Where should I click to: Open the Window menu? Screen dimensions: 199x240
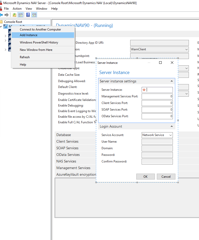[x=42, y=9]
